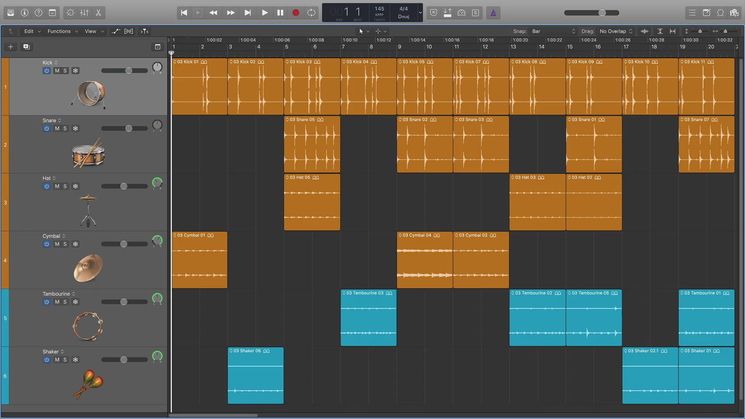Go to beginning of project
745x419 pixels.
(184, 13)
